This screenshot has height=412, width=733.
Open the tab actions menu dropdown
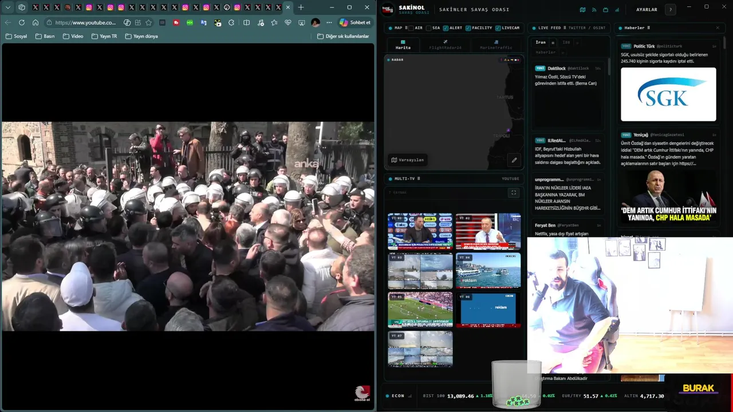(x=8, y=7)
